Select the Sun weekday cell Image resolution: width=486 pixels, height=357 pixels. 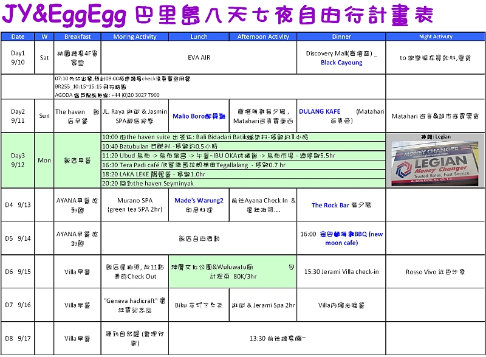click(x=44, y=116)
